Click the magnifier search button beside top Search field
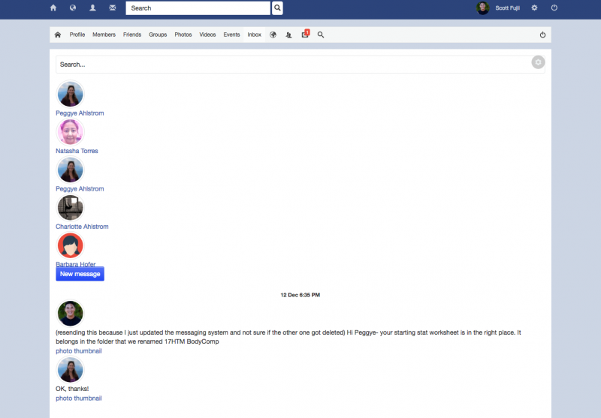Image resolution: width=601 pixels, height=418 pixels. pyautogui.click(x=277, y=8)
